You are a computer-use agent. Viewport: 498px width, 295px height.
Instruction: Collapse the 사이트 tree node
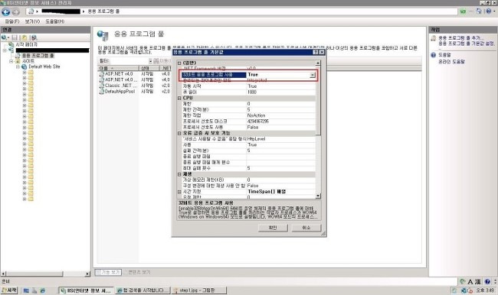[x=11, y=61]
